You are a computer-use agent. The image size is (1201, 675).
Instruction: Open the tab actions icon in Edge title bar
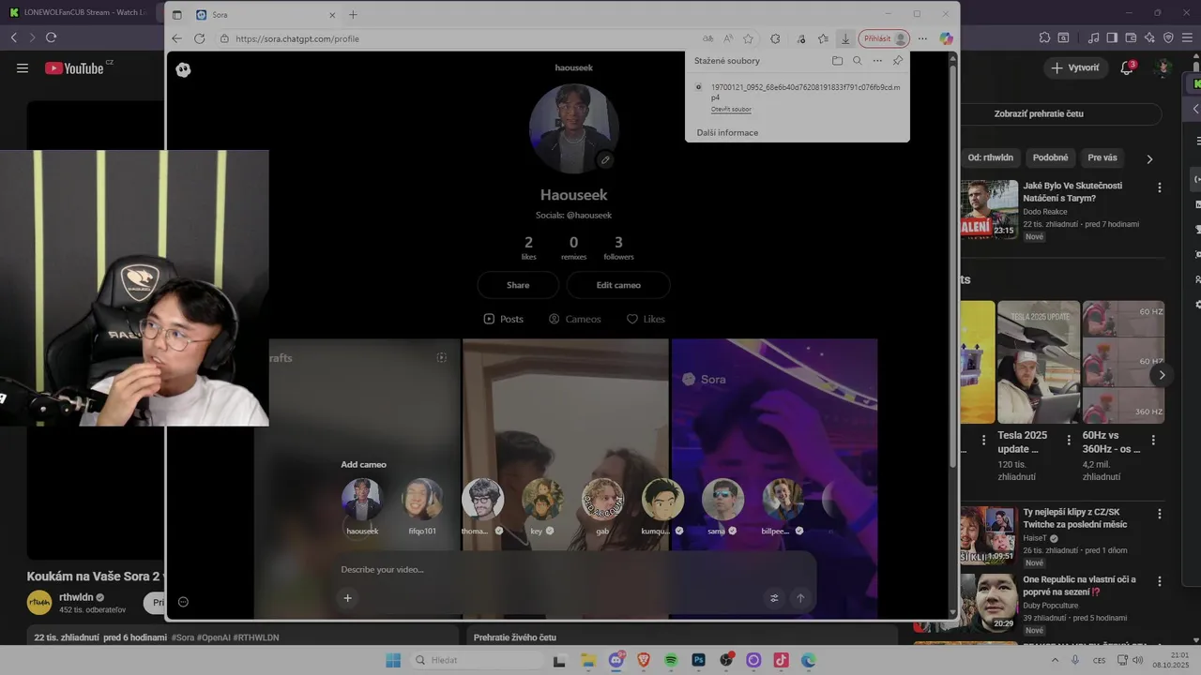point(176,15)
